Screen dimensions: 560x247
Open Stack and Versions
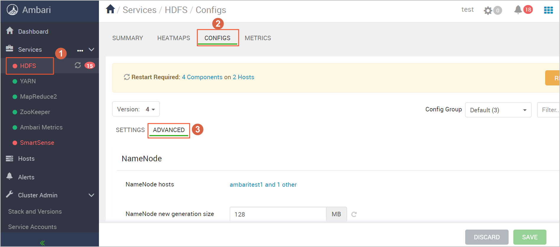[x=35, y=212]
